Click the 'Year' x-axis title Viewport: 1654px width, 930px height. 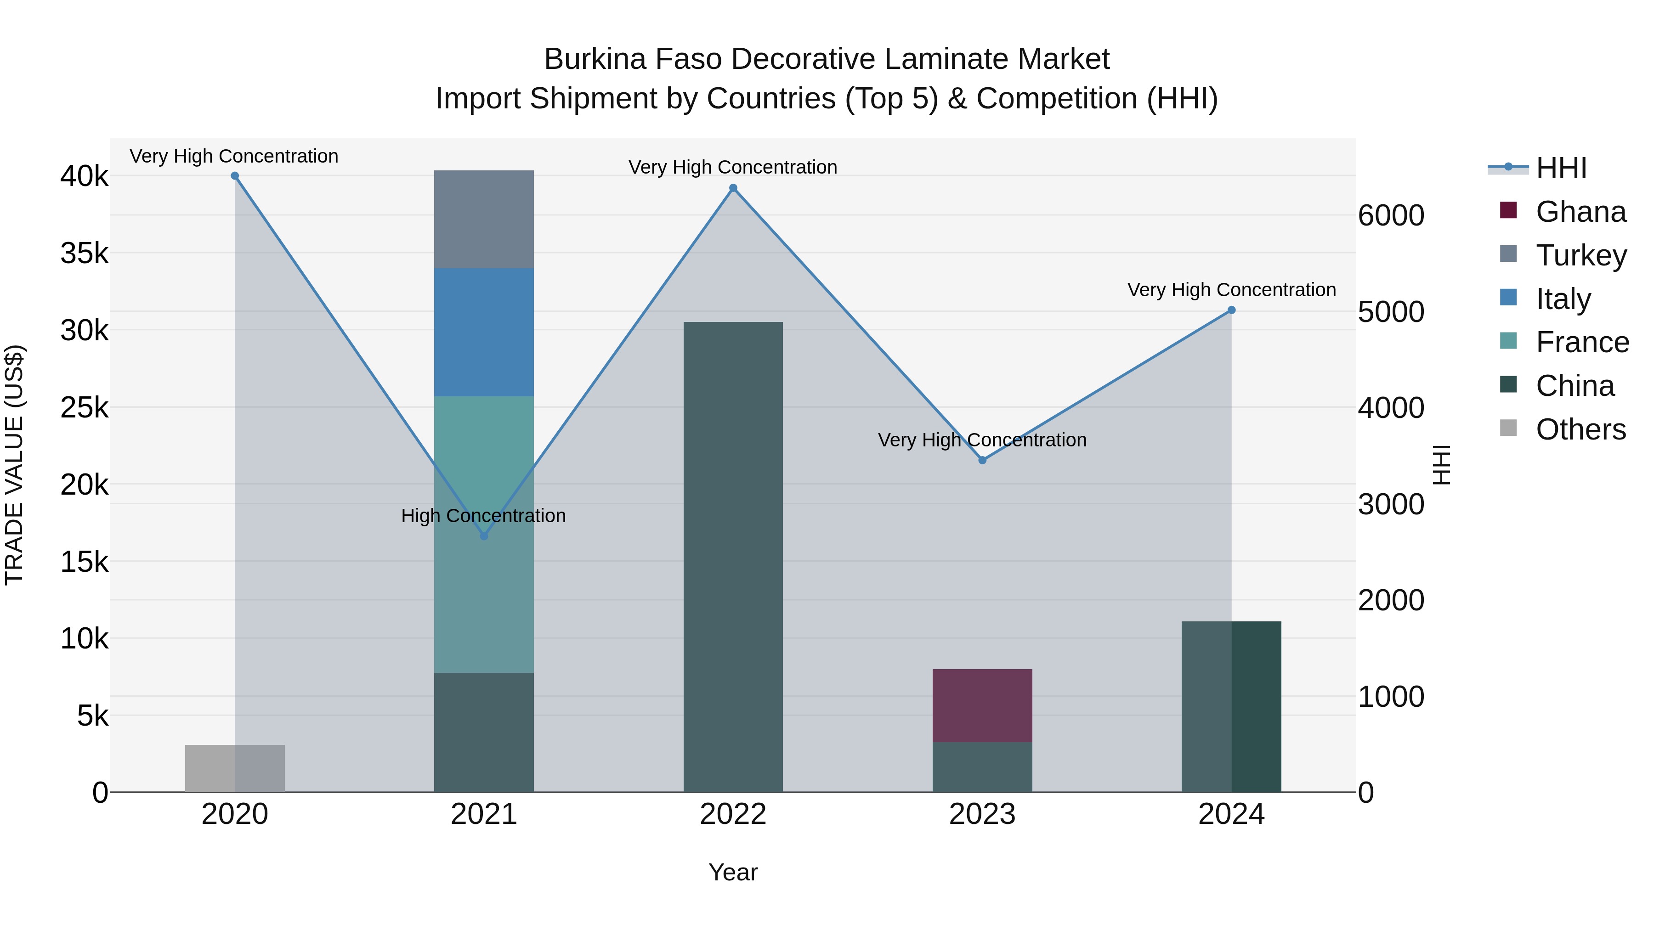pos(733,873)
